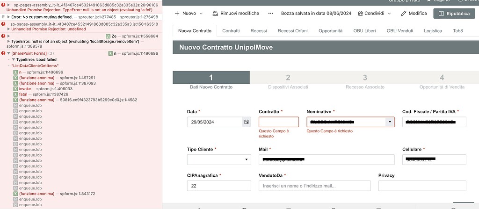Open source link spform.js:1:387426

[x=51, y=94]
